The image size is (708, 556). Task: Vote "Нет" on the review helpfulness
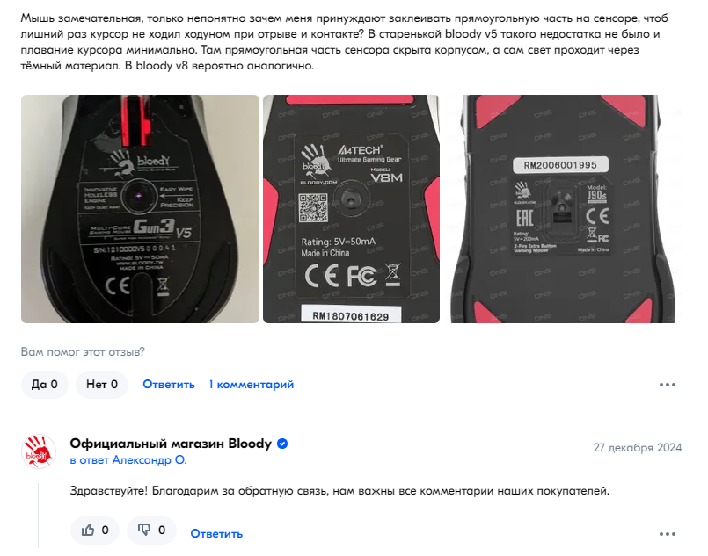click(102, 385)
